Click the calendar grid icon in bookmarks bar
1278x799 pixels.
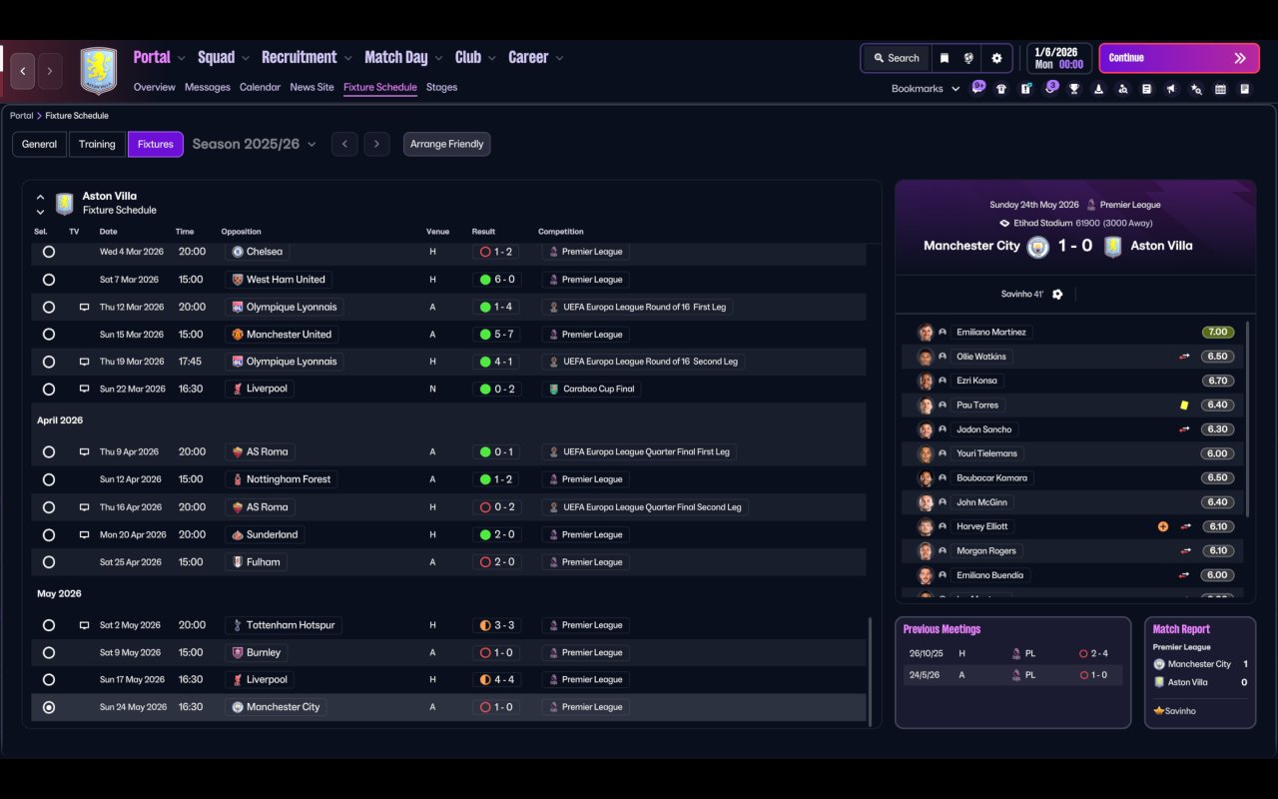point(1220,89)
